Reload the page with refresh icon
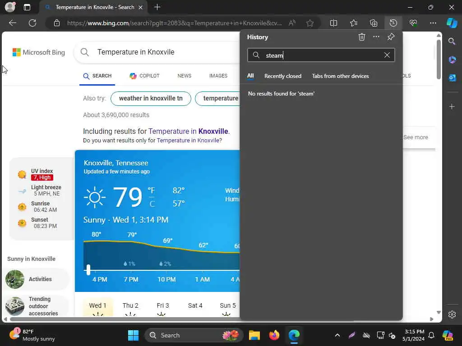Image resolution: width=462 pixels, height=346 pixels. pyautogui.click(x=32, y=23)
